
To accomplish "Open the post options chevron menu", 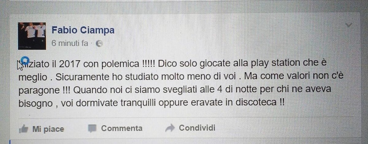I will (349, 25).
